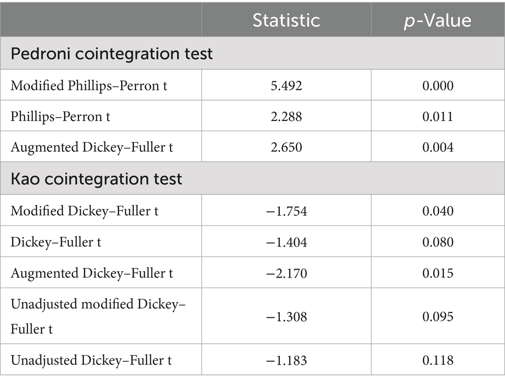Select the p-value cell showing 0.000

438,86
